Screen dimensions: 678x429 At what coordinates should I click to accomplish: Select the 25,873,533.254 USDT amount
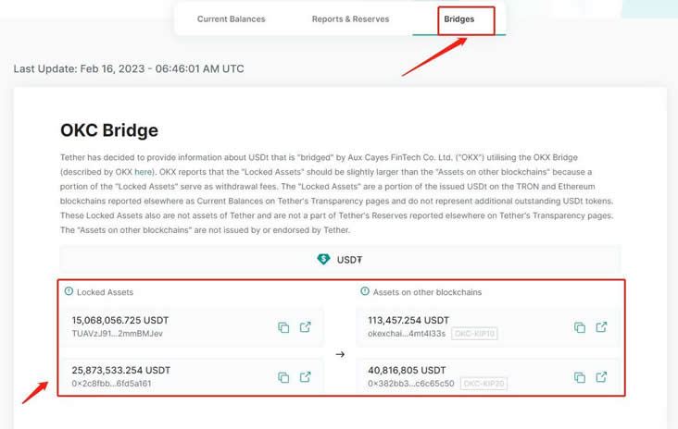pos(121,371)
